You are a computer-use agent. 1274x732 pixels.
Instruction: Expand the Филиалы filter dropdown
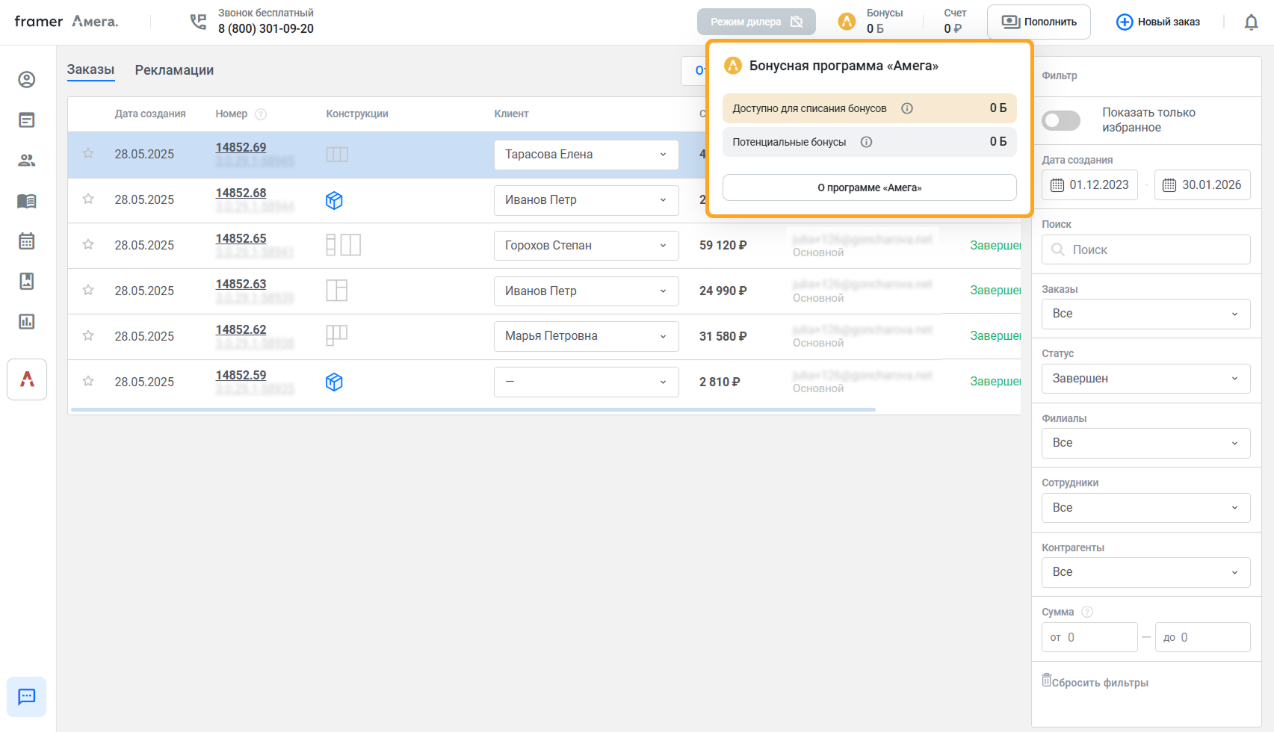pyautogui.click(x=1145, y=443)
